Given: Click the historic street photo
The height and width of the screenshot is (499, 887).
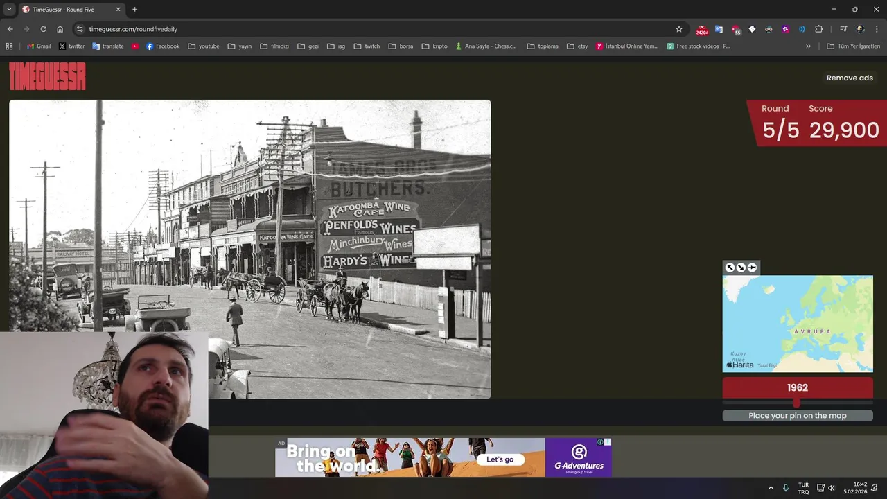Looking at the screenshot, I should [x=250, y=249].
